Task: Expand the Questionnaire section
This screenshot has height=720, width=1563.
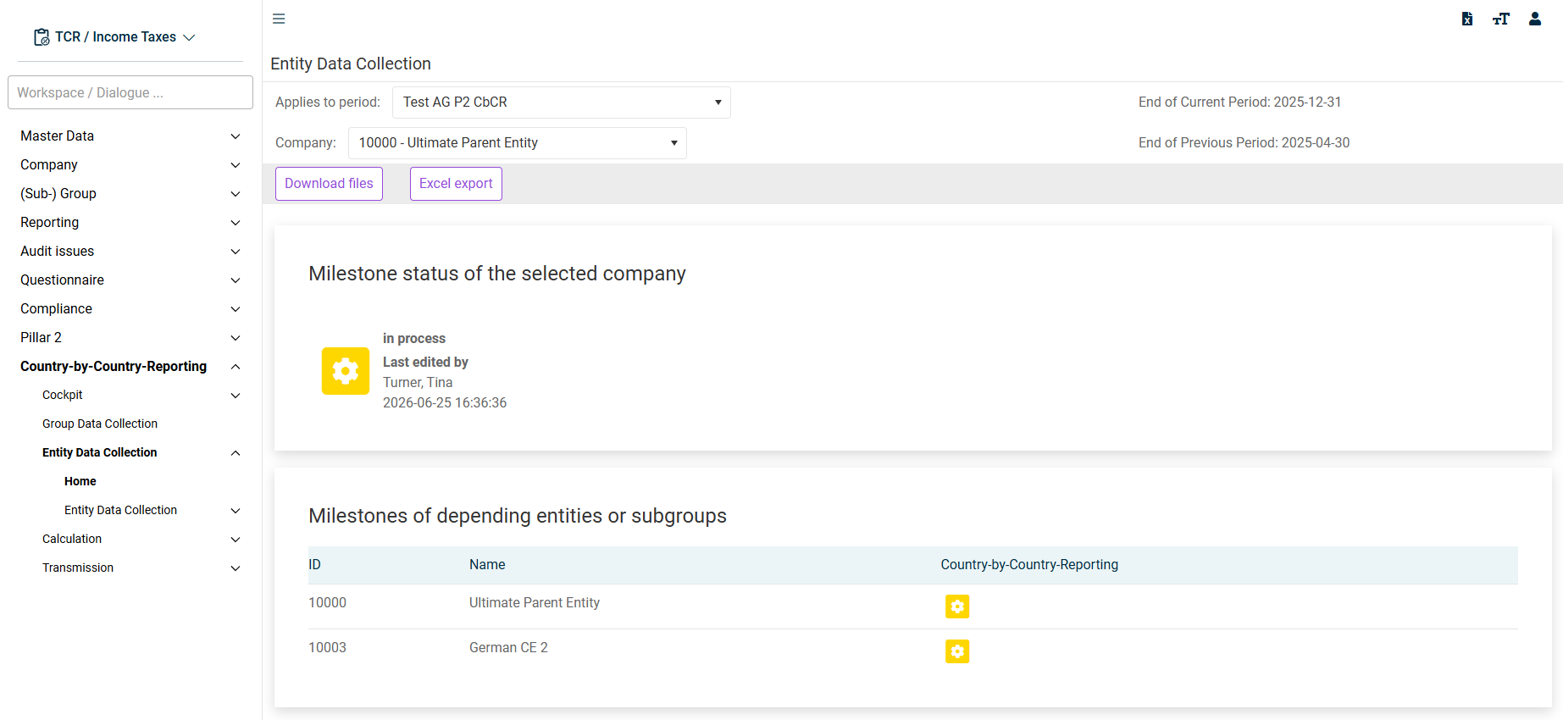Action: pyautogui.click(x=130, y=280)
